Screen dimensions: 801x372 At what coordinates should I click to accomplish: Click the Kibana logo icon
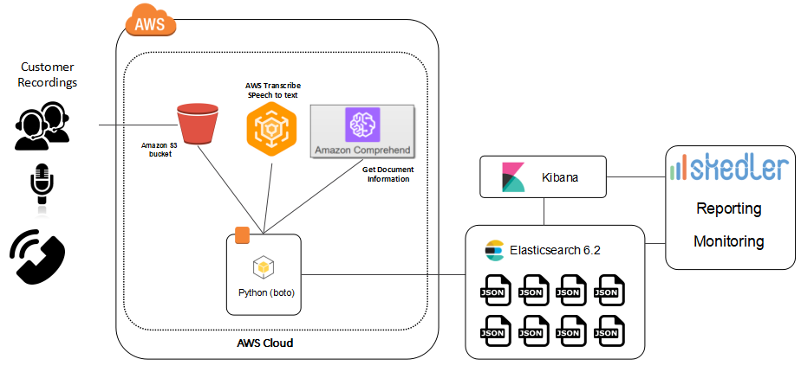513,177
